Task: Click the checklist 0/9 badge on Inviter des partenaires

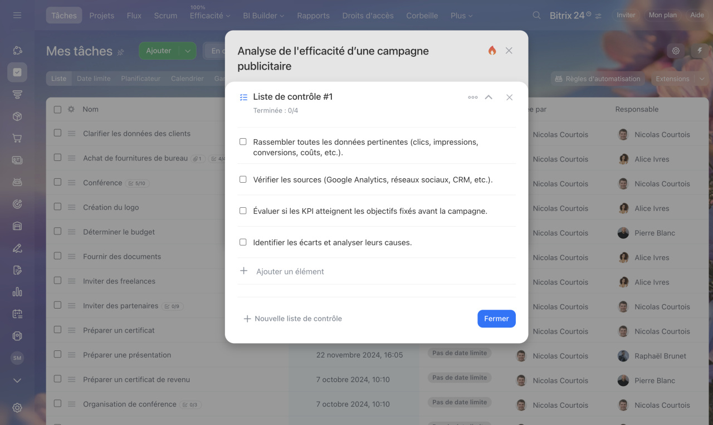Action: (x=172, y=306)
